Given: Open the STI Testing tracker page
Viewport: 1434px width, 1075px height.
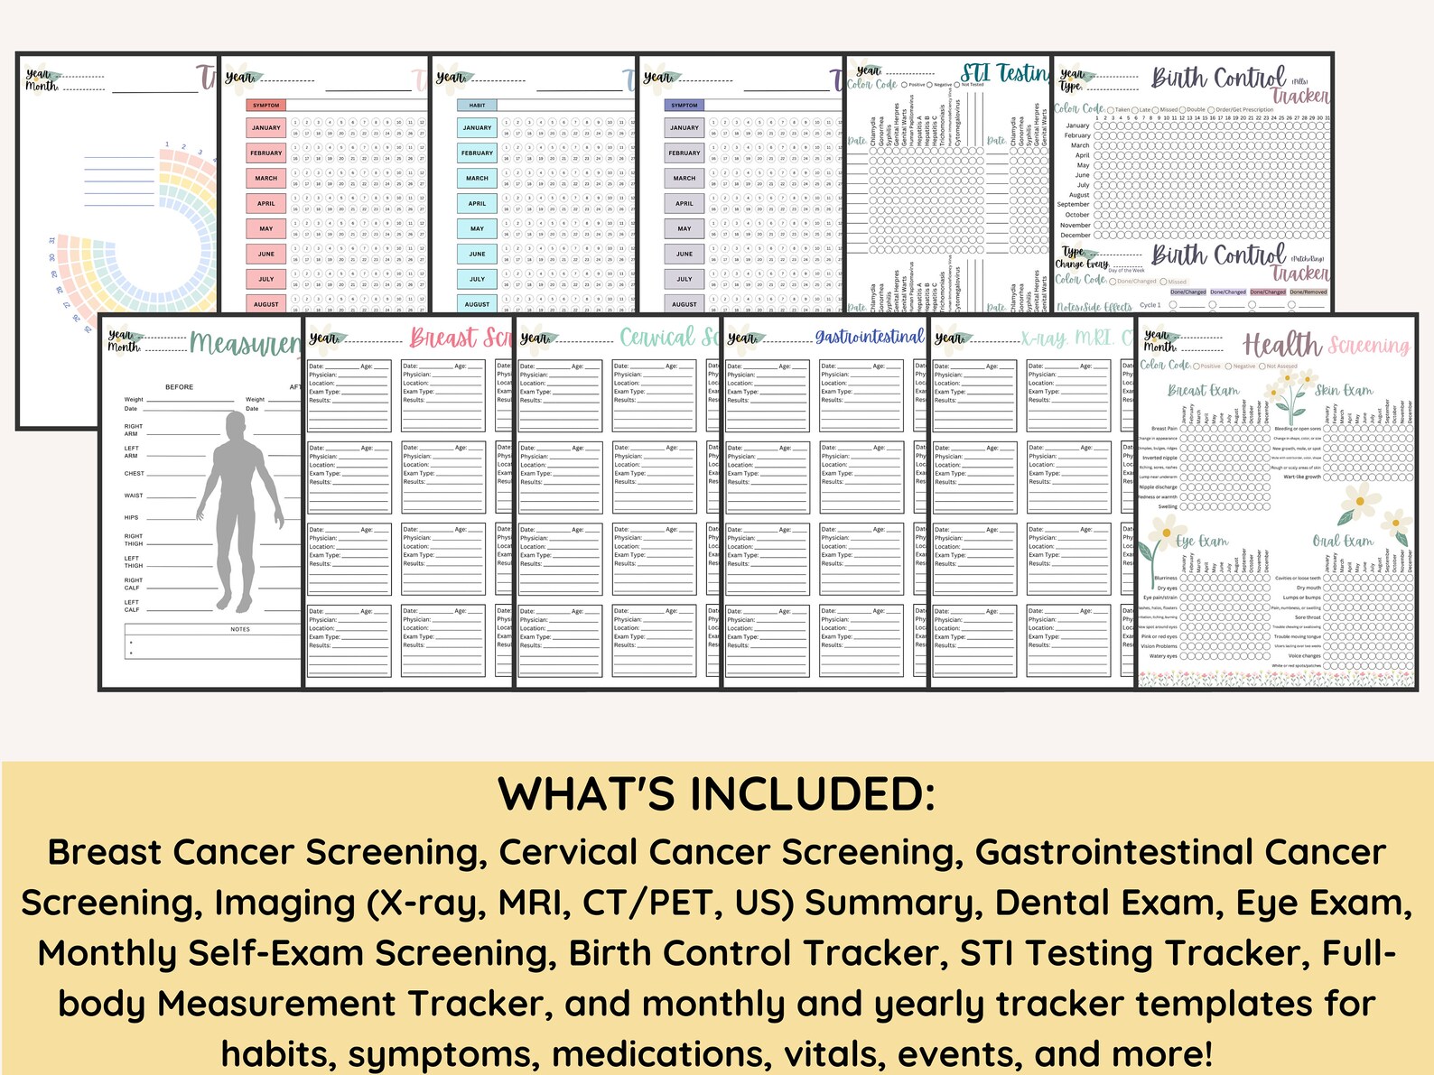Looking at the screenshot, I should (948, 185).
